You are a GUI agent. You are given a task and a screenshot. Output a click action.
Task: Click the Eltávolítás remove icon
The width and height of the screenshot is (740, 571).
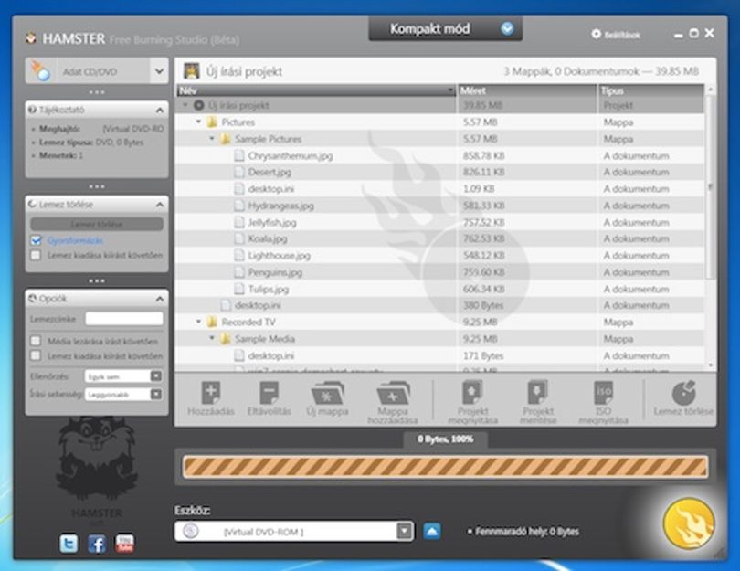[269, 393]
